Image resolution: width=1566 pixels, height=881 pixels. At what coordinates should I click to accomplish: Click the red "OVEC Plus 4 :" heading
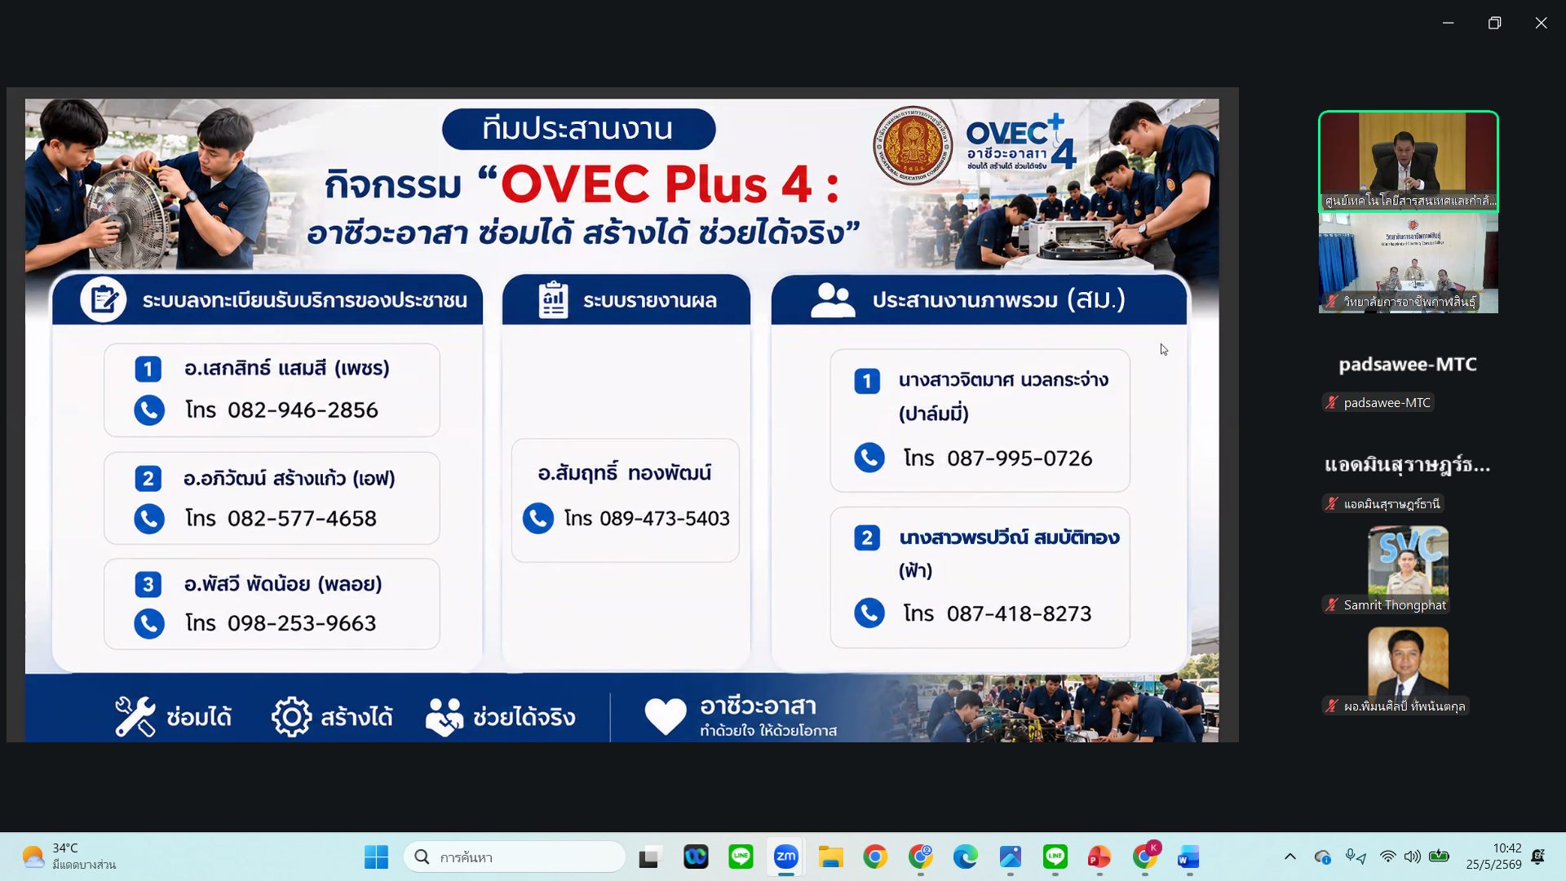point(670,184)
